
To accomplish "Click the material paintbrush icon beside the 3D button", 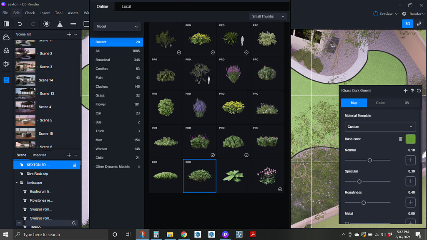I will [x=419, y=24].
